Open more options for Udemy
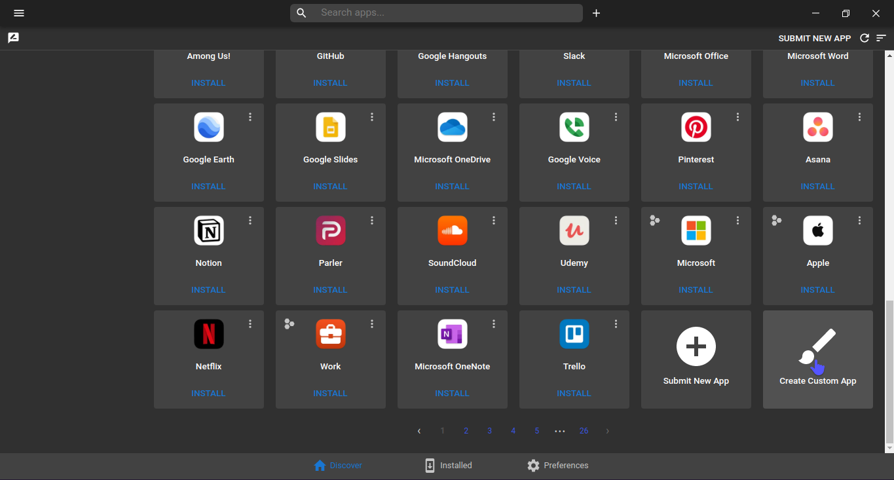Image resolution: width=894 pixels, height=480 pixels. pyautogui.click(x=616, y=221)
